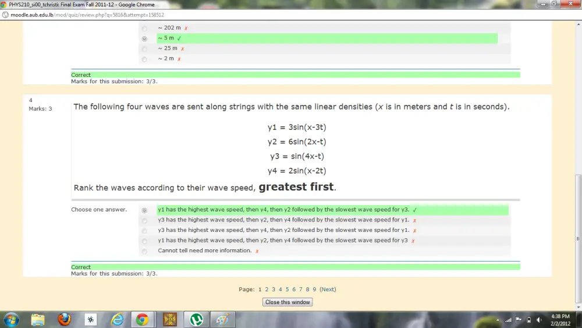Select 'Cannot tell need more information' radio
Image resolution: width=582 pixels, height=328 pixels.
144,251
